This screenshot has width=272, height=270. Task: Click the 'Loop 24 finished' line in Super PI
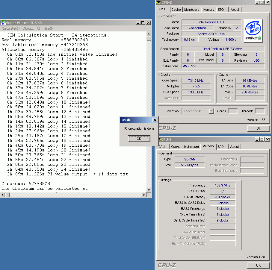click(49, 169)
